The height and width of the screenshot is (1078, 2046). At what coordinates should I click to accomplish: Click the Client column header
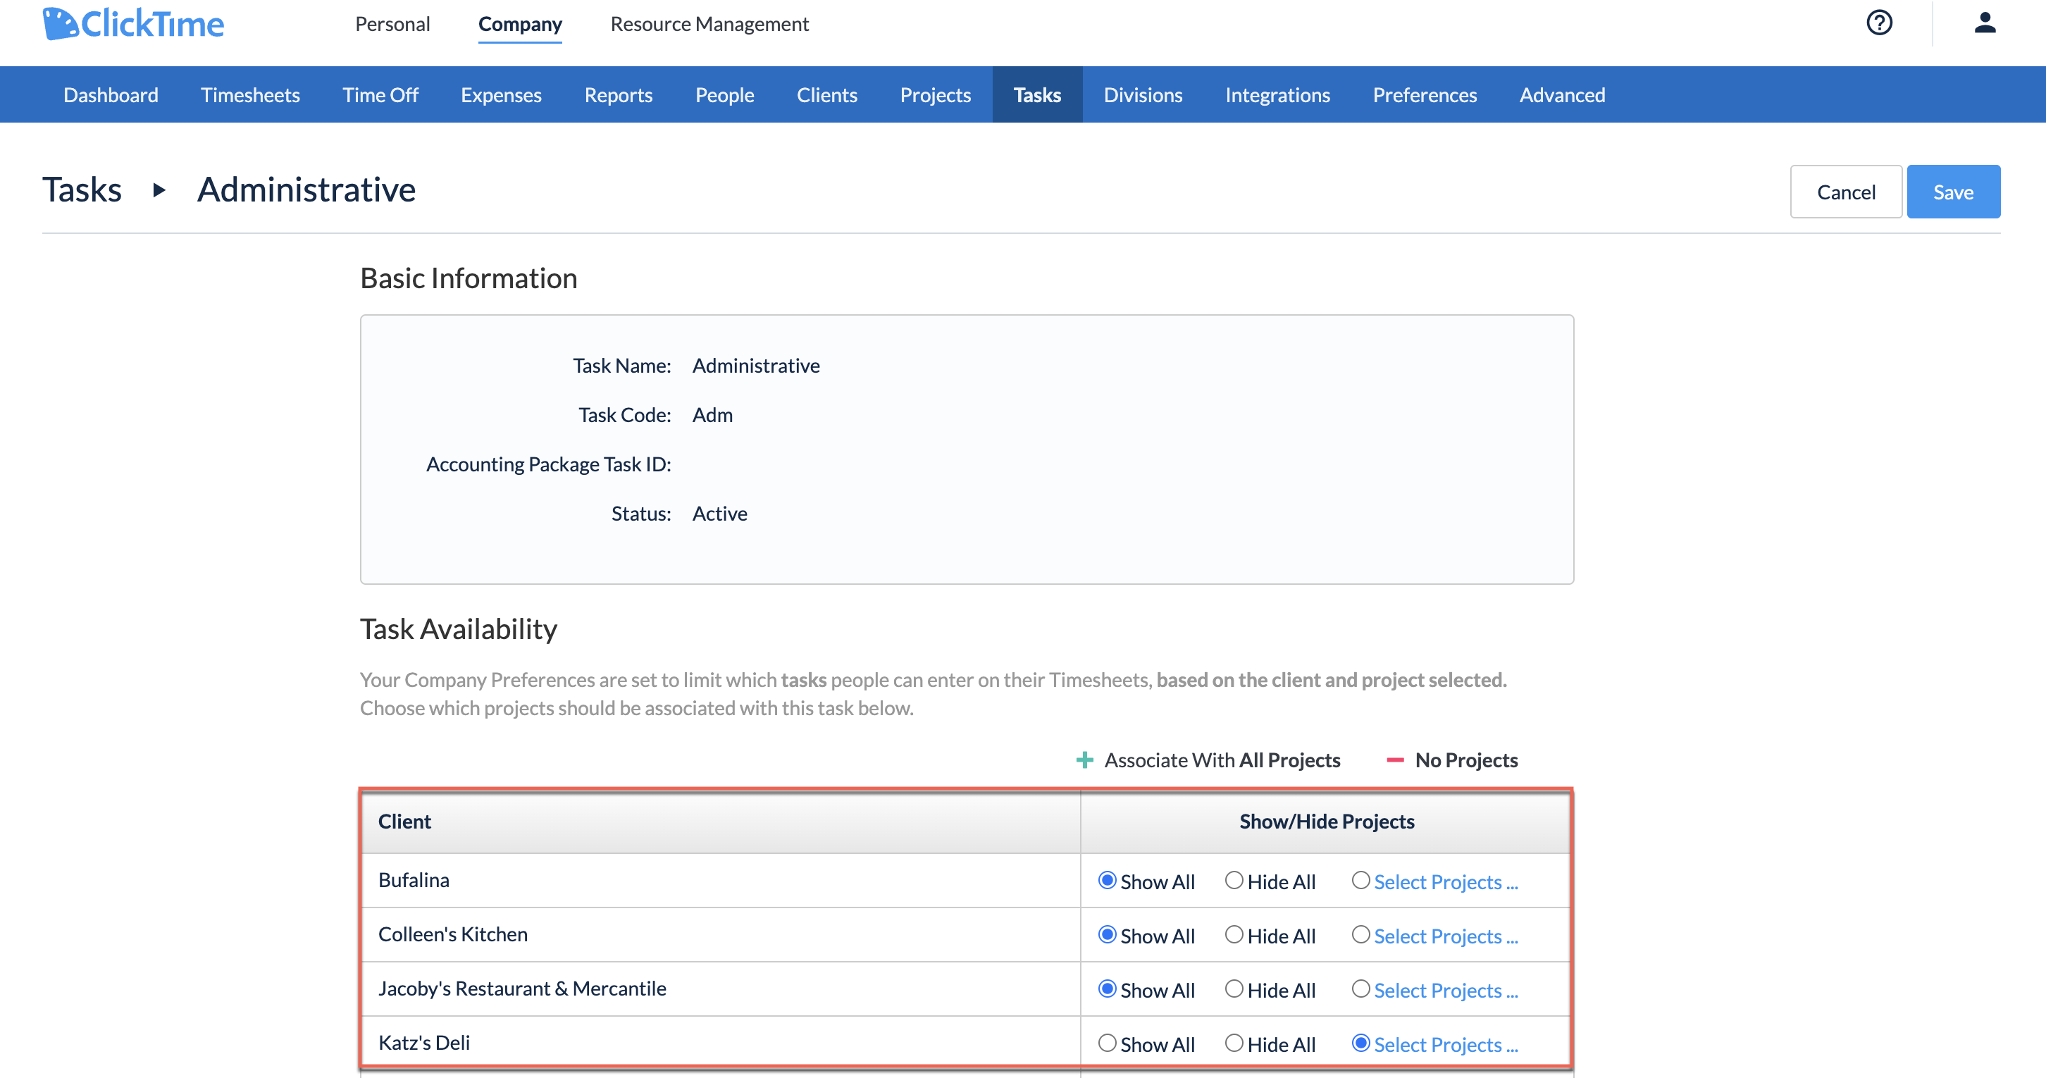[721, 822]
